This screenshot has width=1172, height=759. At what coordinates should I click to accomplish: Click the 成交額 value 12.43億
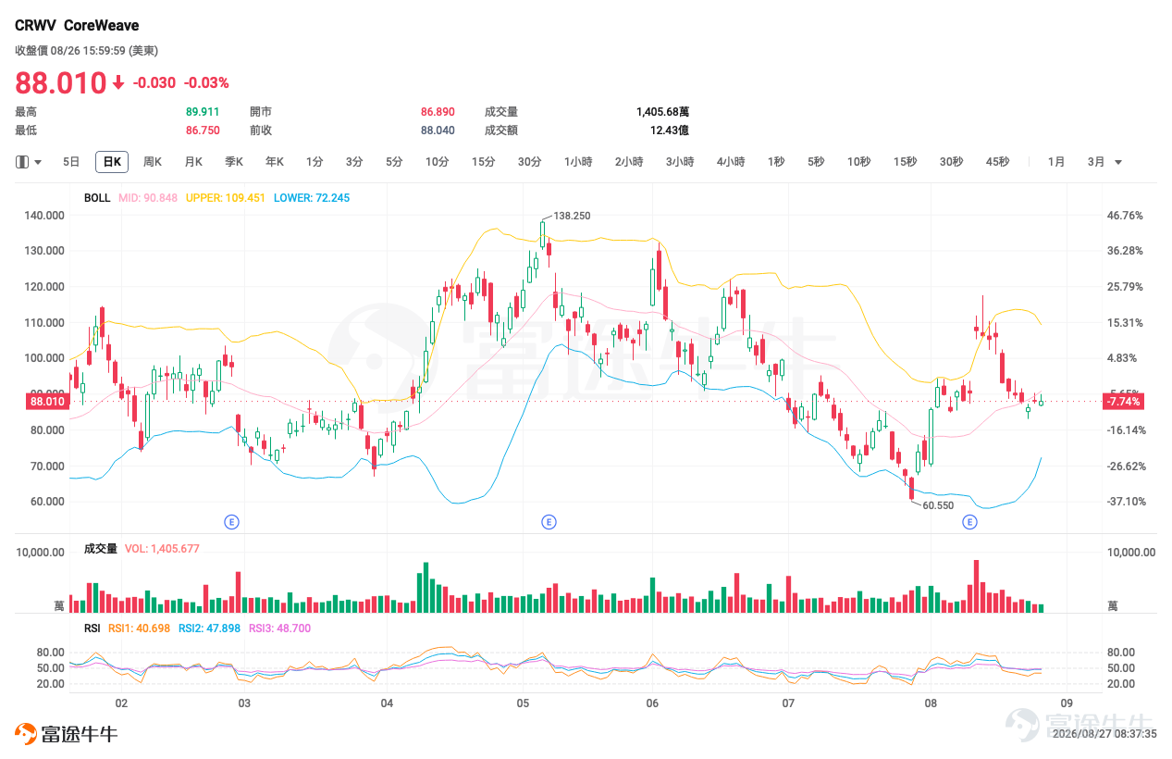(669, 131)
